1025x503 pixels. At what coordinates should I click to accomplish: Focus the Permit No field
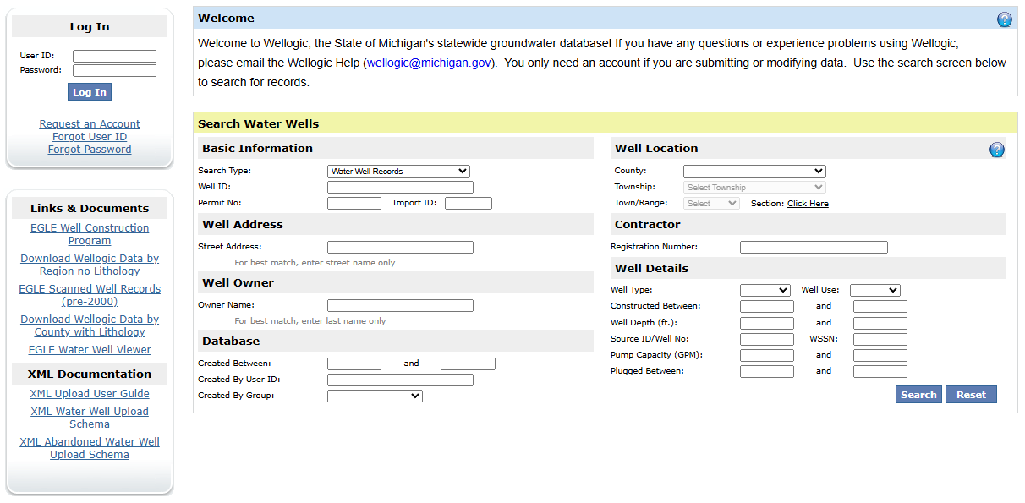[354, 204]
